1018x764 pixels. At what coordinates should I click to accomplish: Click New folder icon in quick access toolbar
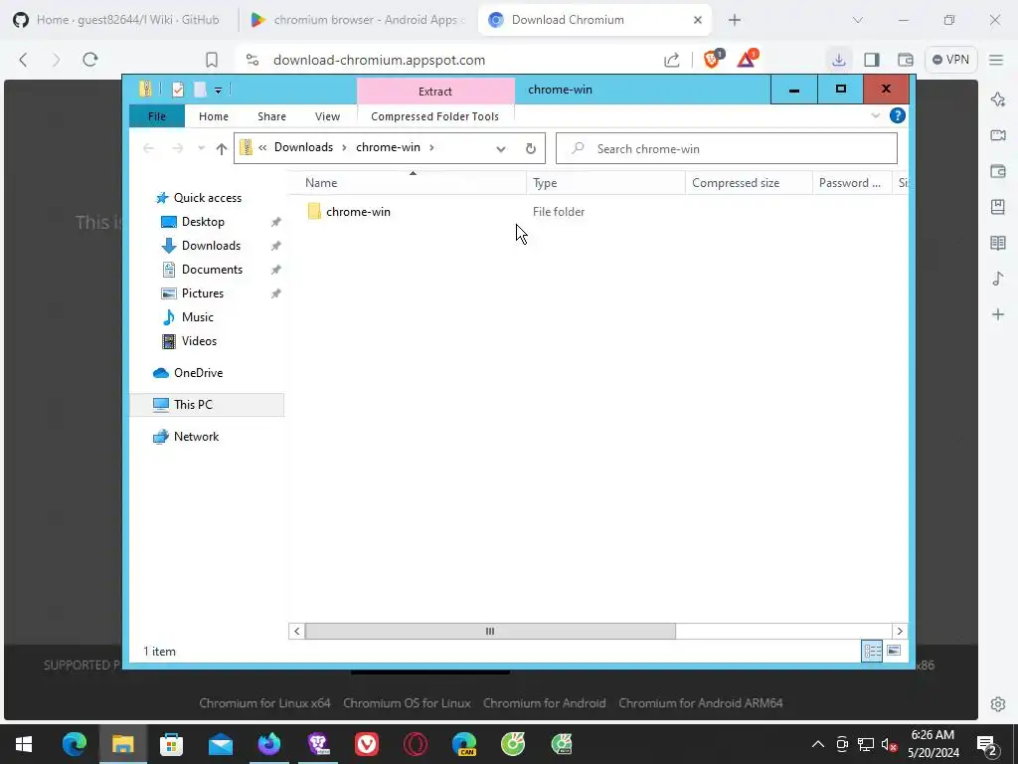tap(201, 90)
